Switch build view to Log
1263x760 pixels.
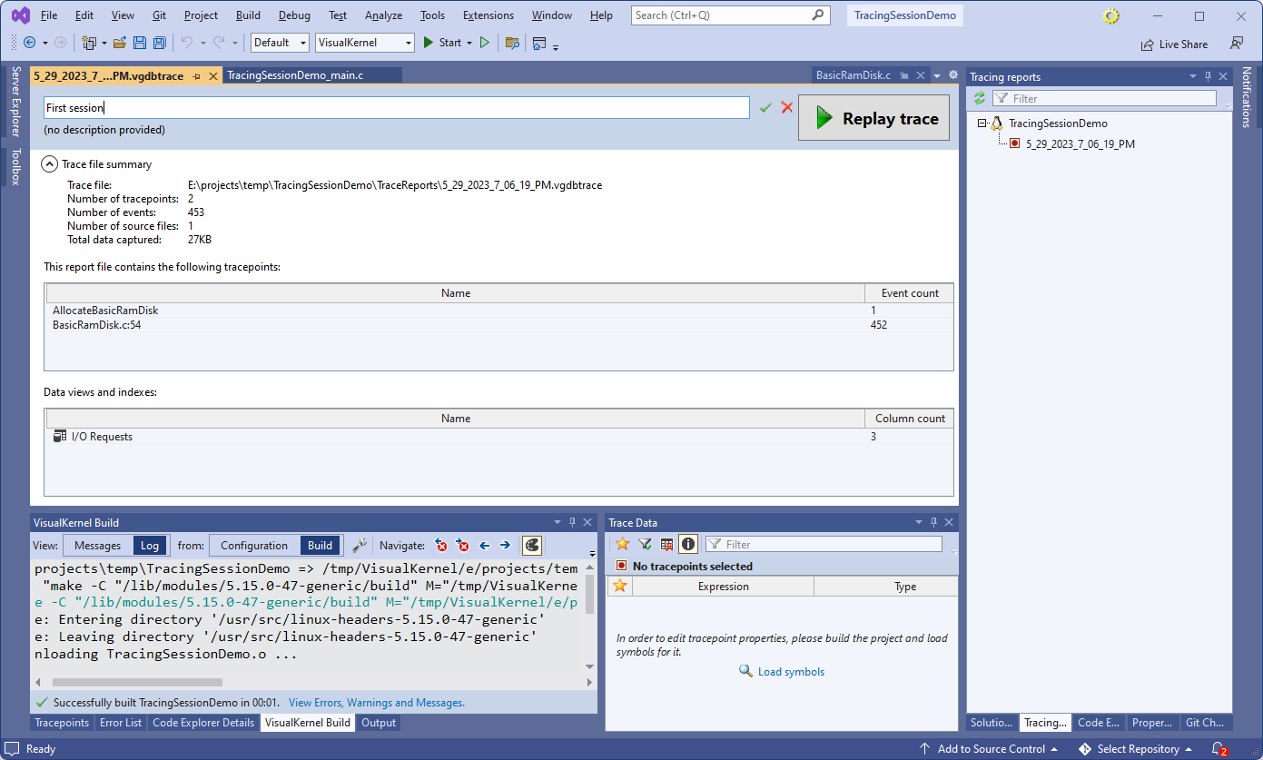(150, 545)
